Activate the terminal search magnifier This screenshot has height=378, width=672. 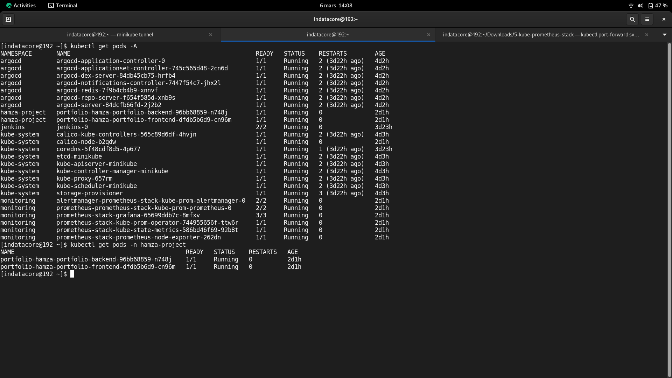tap(632, 19)
